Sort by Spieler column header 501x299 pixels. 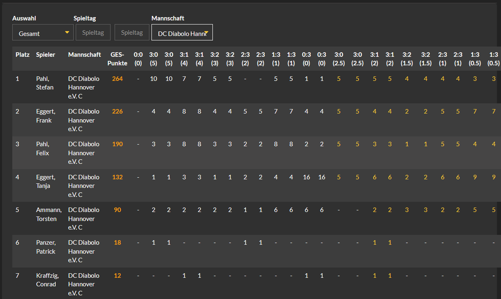point(45,54)
